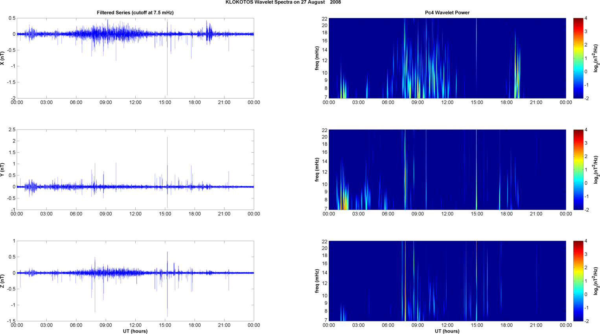Click the 12:00 tick label under X series

click(x=135, y=102)
